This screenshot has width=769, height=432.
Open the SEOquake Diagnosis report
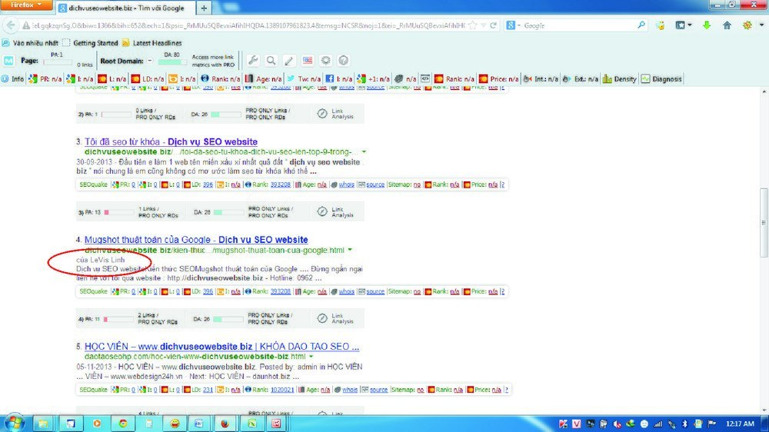[x=661, y=79]
